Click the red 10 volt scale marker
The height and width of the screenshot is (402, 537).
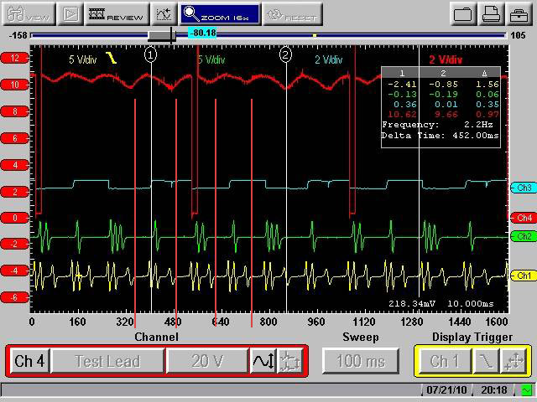(x=14, y=85)
